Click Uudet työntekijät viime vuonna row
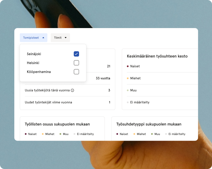Image resolution: width=212 pixels, height=169 pixels. tap(48, 102)
